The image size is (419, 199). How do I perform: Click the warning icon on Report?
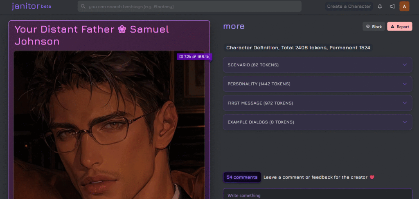tap(392, 27)
